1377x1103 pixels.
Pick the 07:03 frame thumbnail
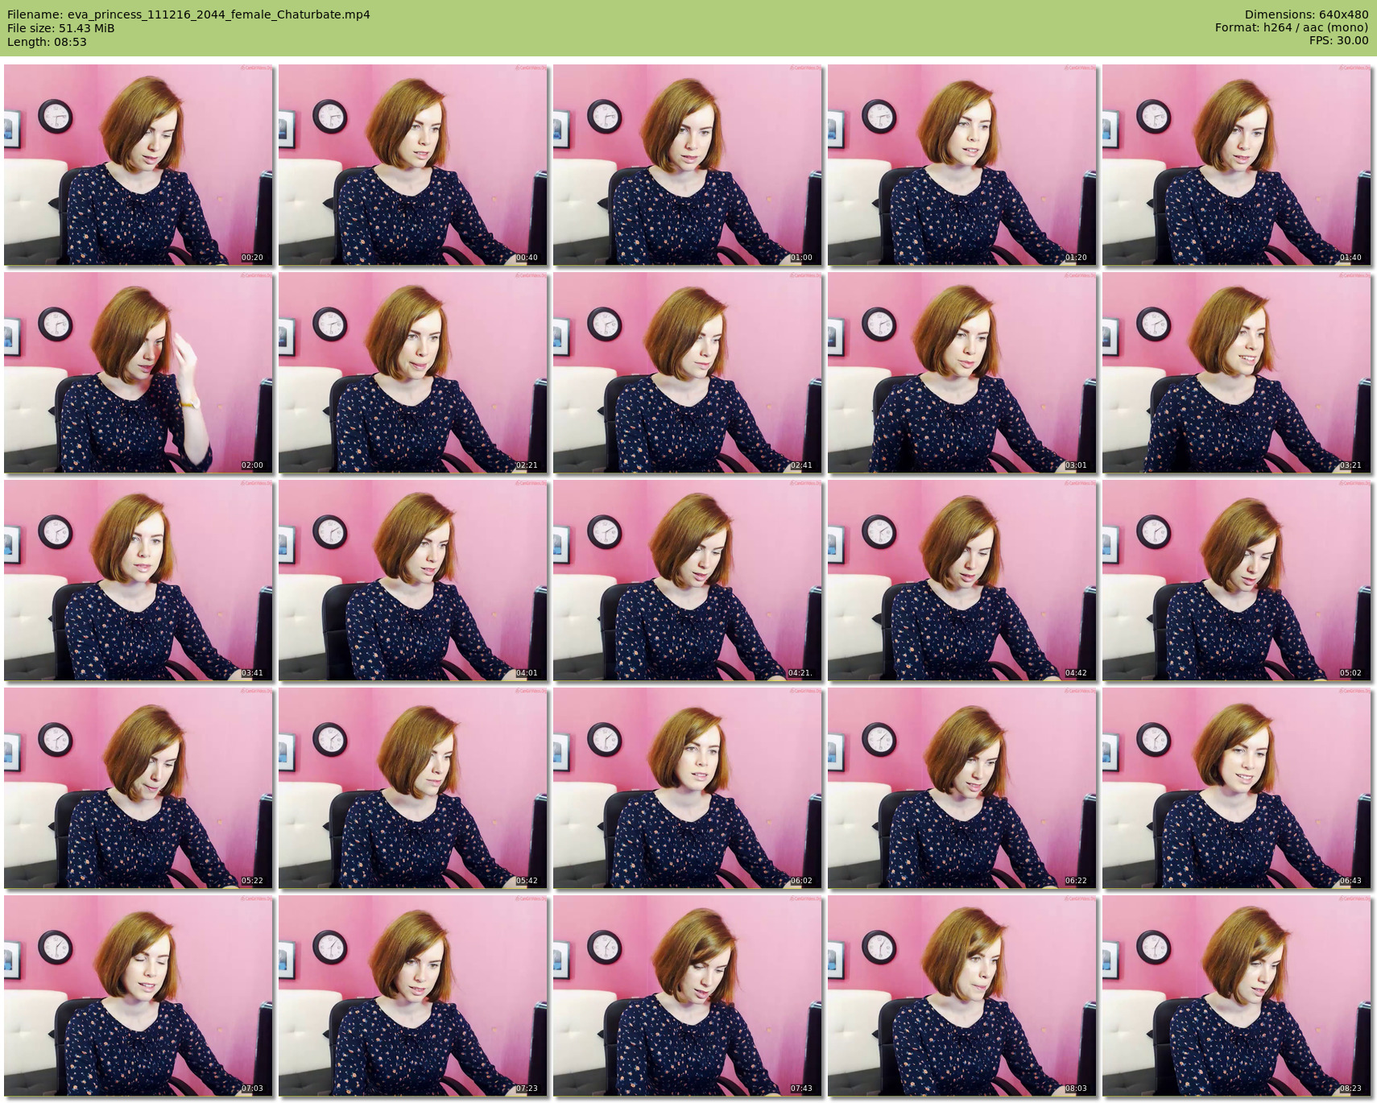click(x=139, y=996)
